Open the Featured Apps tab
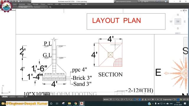Image resolution: width=189 pixels, height=106 pixels. tap(76, 4)
